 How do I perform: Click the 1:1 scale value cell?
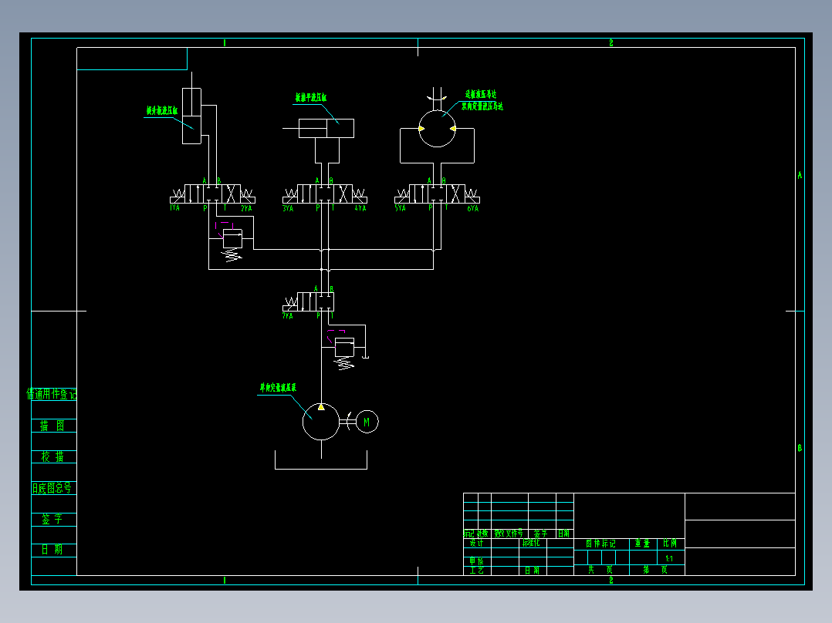point(671,557)
